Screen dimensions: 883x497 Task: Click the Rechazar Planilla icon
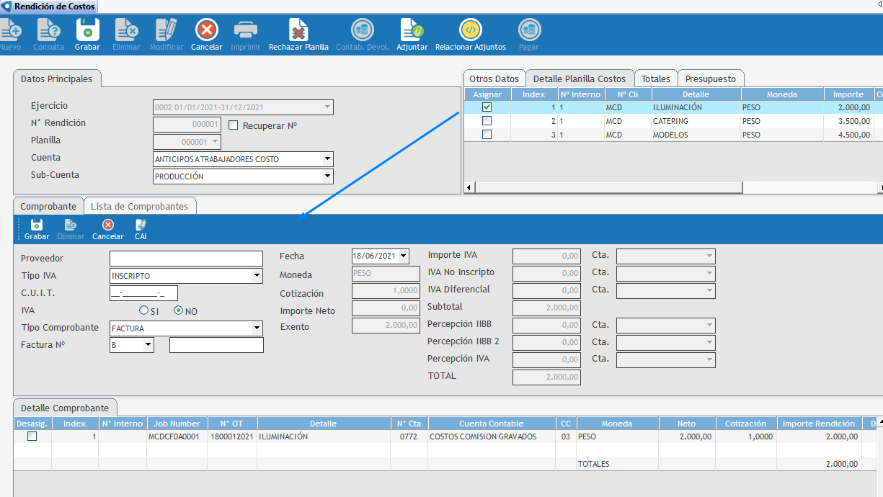point(298,30)
